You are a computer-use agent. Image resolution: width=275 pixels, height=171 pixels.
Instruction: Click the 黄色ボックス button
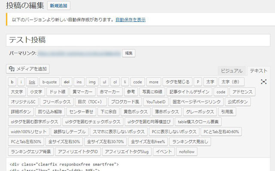[136, 112]
